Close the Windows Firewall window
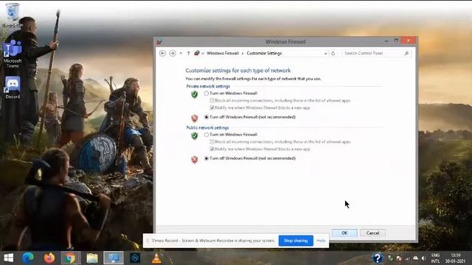The width and height of the screenshot is (472, 265). pos(409,40)
